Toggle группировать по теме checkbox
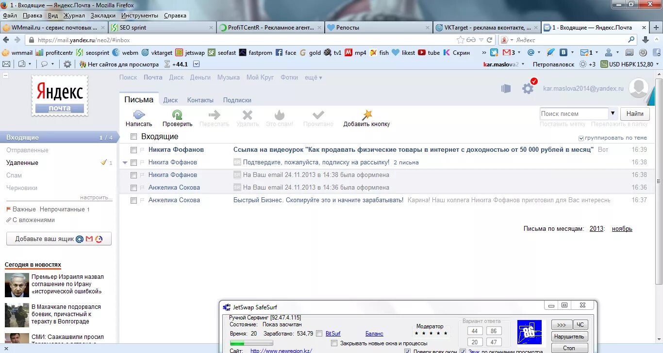The width and height of the screenshot is (663, 353). click(x=581, y=138)
